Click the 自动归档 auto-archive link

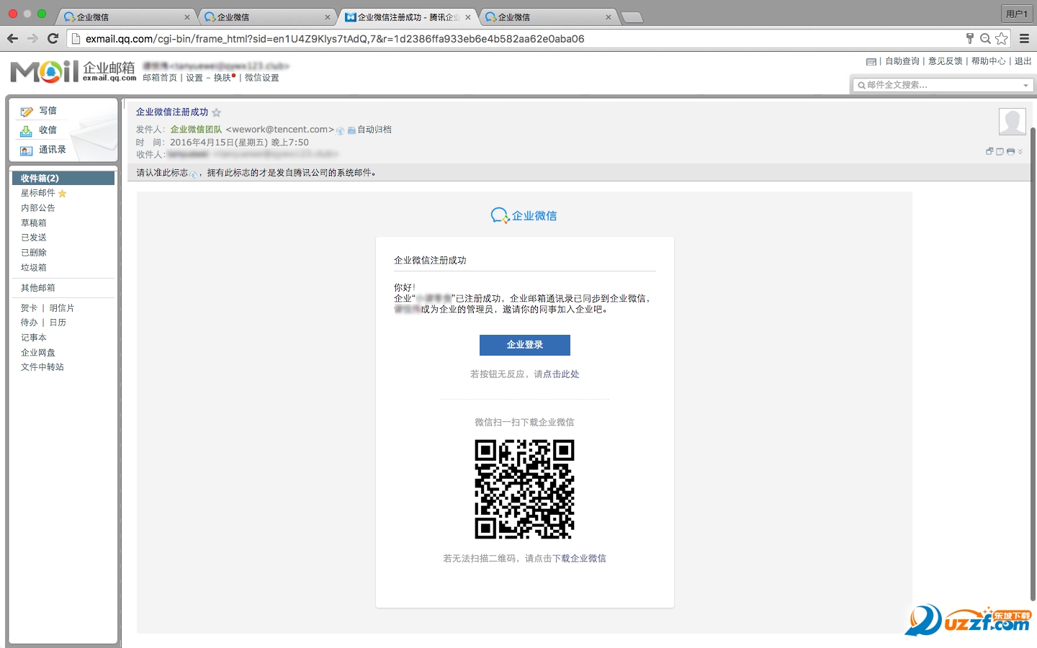374,130
